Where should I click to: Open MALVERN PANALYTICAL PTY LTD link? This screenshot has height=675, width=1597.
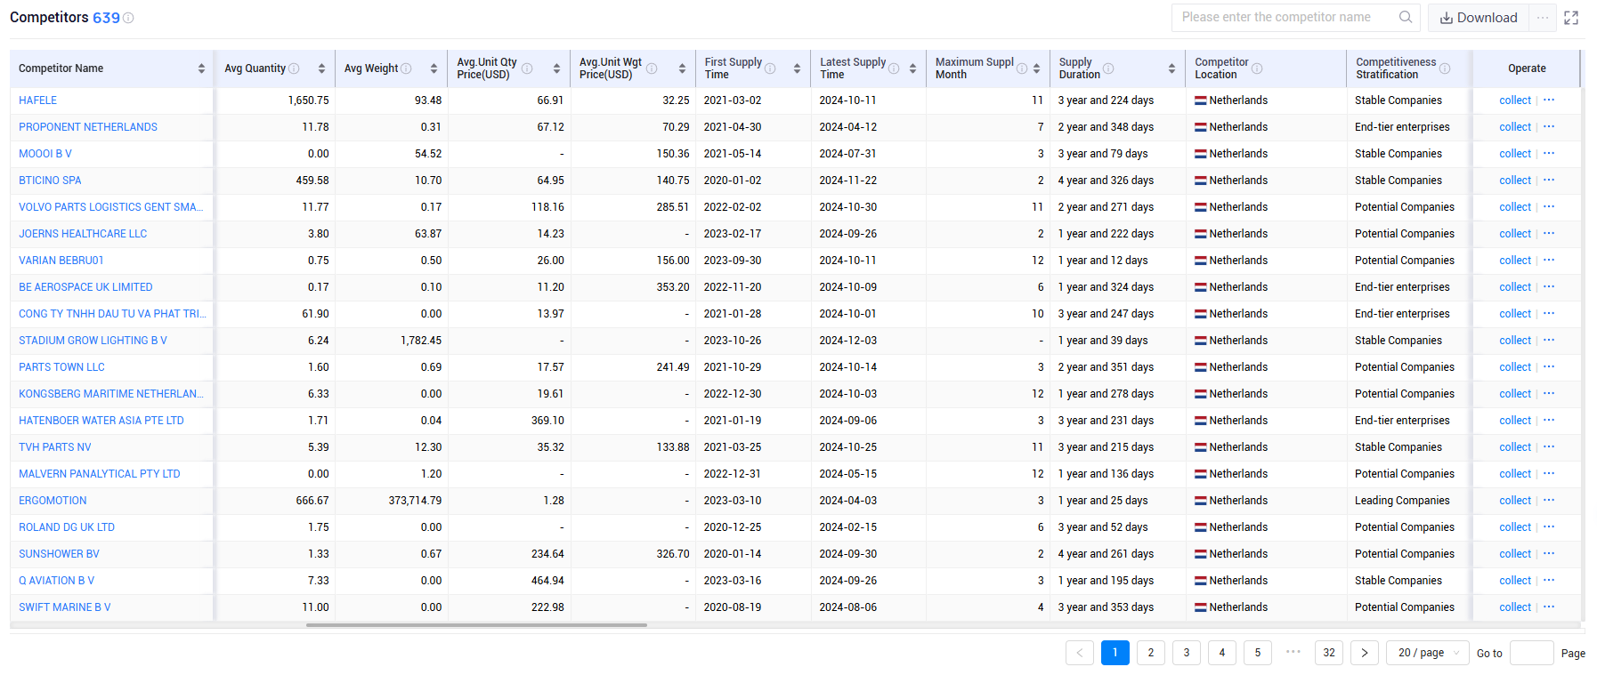tap(100, 474)
